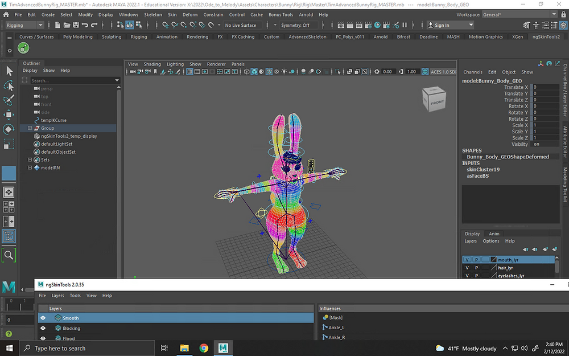Click the Pause viewport icon
The height and width of the screenshot is (356, 569).
point(405,25)
